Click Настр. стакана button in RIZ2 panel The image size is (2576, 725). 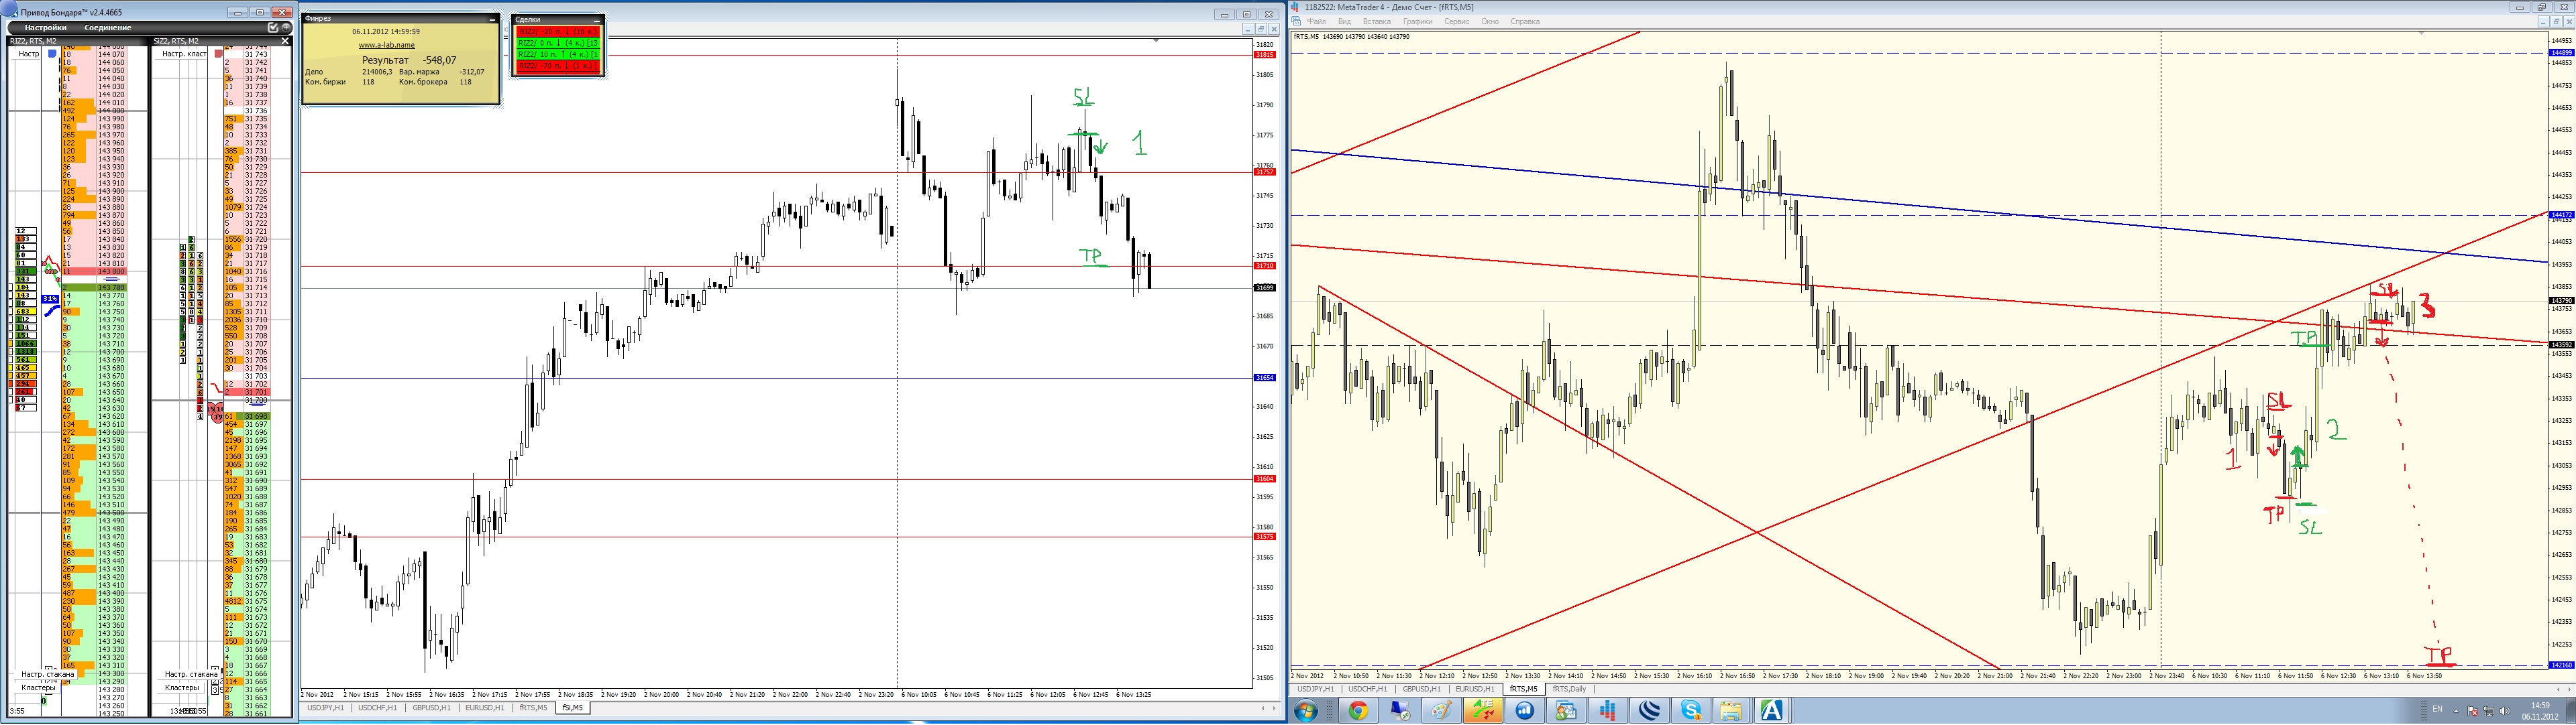click(x=48, y=675)
